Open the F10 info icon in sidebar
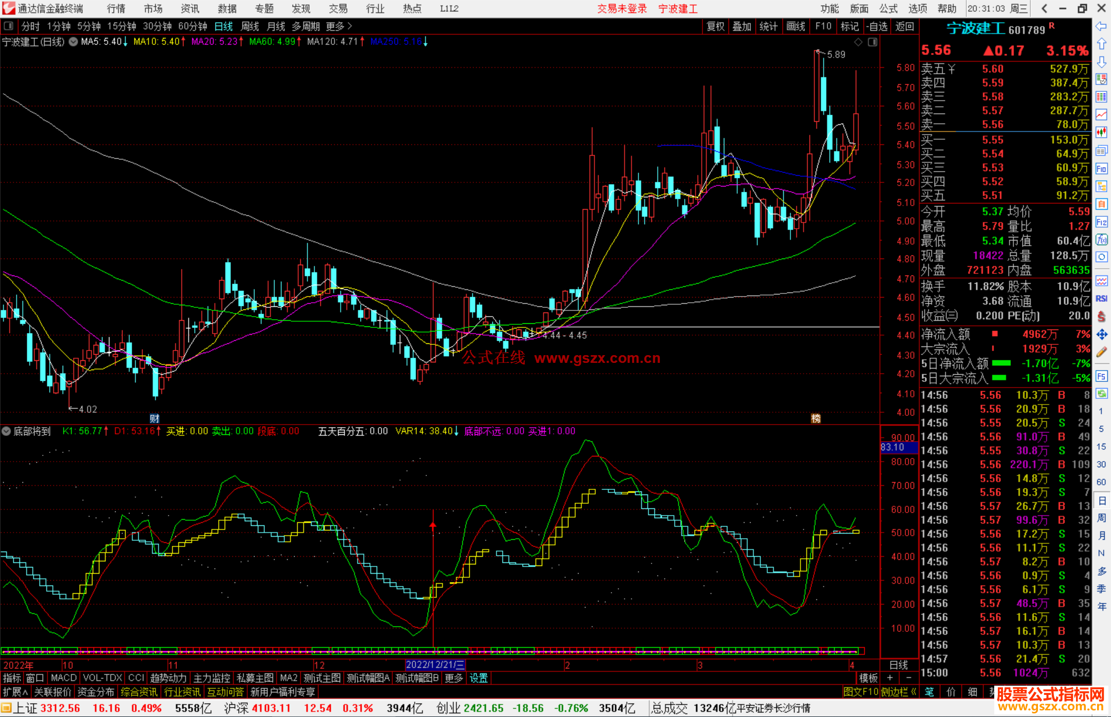This screenshot has height=717, width=1111. (x=1101, y=169)
